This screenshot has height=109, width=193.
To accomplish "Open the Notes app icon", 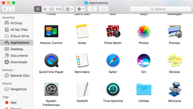I will tap(82, 31).
